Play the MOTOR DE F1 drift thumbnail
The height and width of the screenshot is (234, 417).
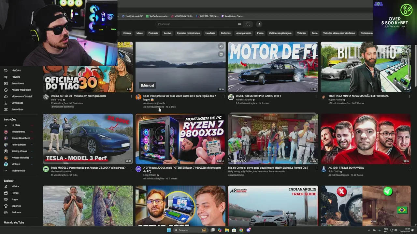(x=273, y=67)
